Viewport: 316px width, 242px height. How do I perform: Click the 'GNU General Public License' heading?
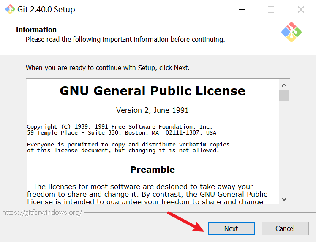point(153,91)
